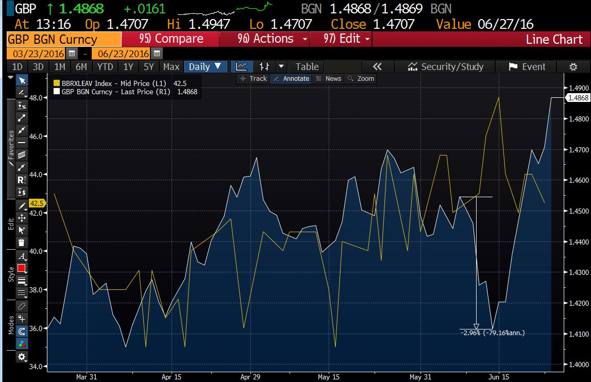Switch to the 5Y range tab
Image resolution: width=591 pixels, height=382 pixels.
pyautogui.click(x=148, y=67)
